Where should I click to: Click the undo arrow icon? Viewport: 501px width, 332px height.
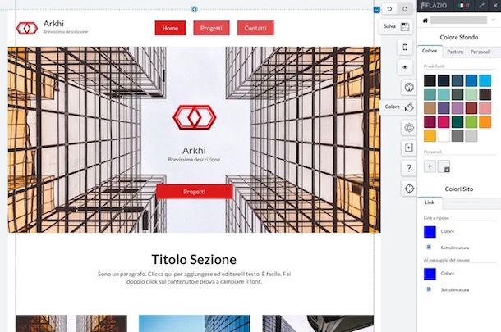click(389, 9)
